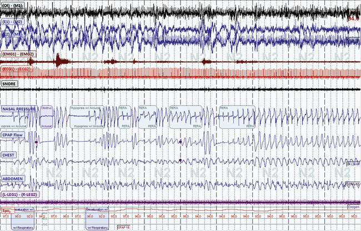Click the first RERA event after the hypopnea
The width and height of the screenshot is (361, 231).
click(x=126, y=117)
